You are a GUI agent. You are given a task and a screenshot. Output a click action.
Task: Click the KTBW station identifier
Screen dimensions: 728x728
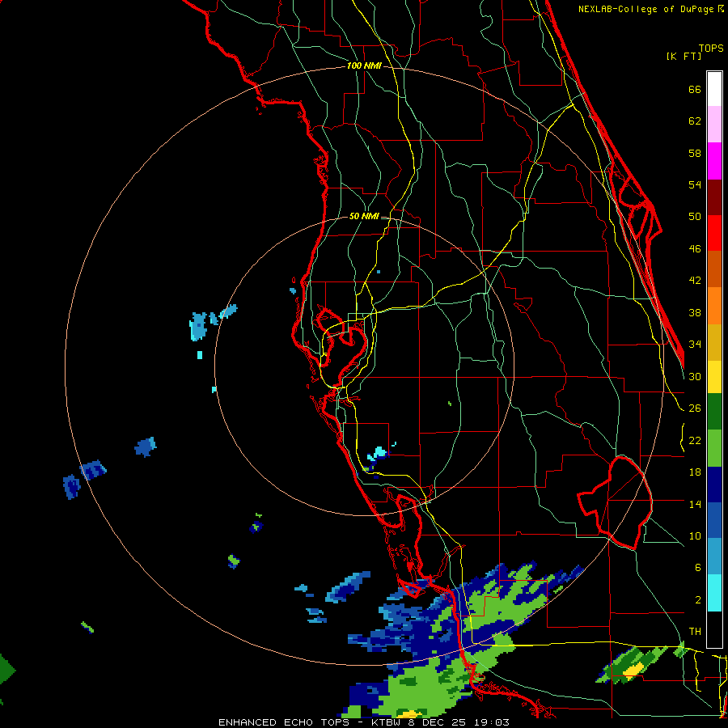pos(389,722)
